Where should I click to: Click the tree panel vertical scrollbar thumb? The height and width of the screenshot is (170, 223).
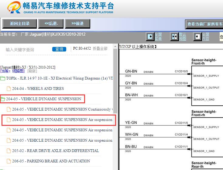(115, 81)
